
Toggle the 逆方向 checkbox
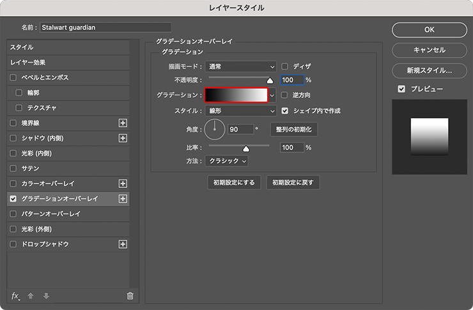click(x=285, y=95)
